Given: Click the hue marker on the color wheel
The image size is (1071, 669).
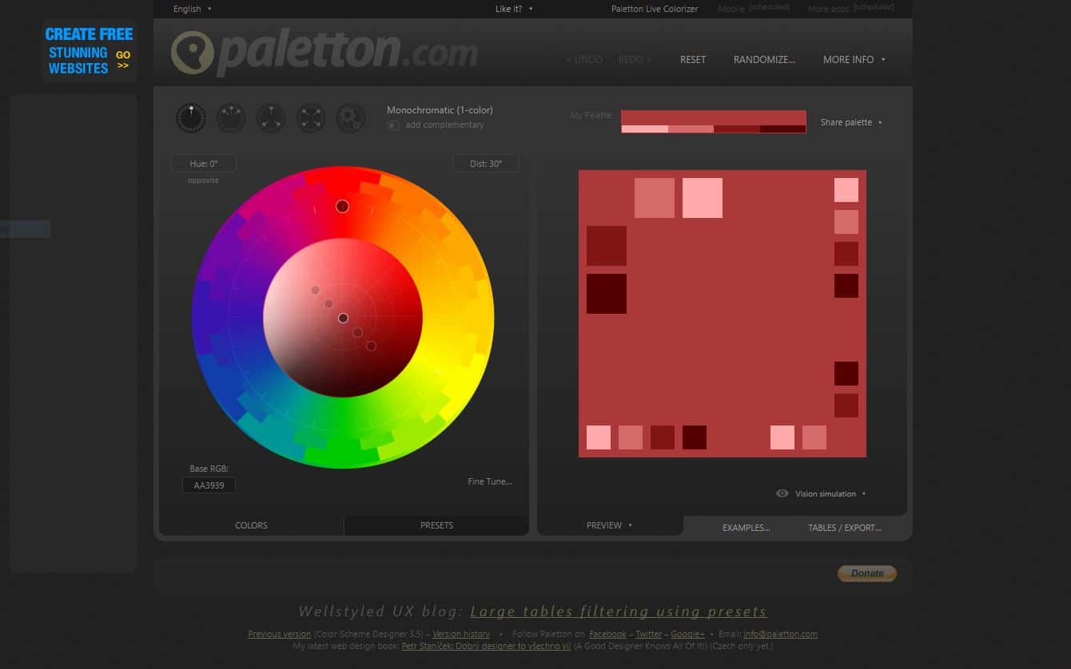Looking at the screenshot, I should pos(342,206).
